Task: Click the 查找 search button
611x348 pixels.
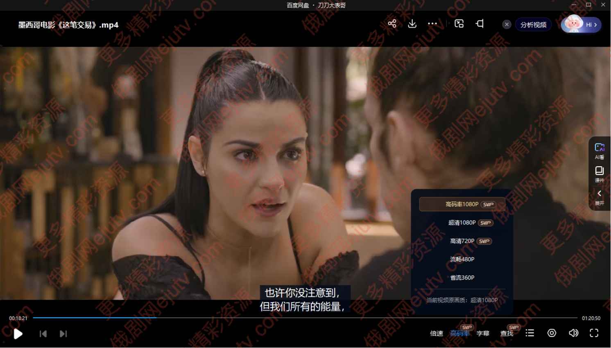Action: [507, 333]
